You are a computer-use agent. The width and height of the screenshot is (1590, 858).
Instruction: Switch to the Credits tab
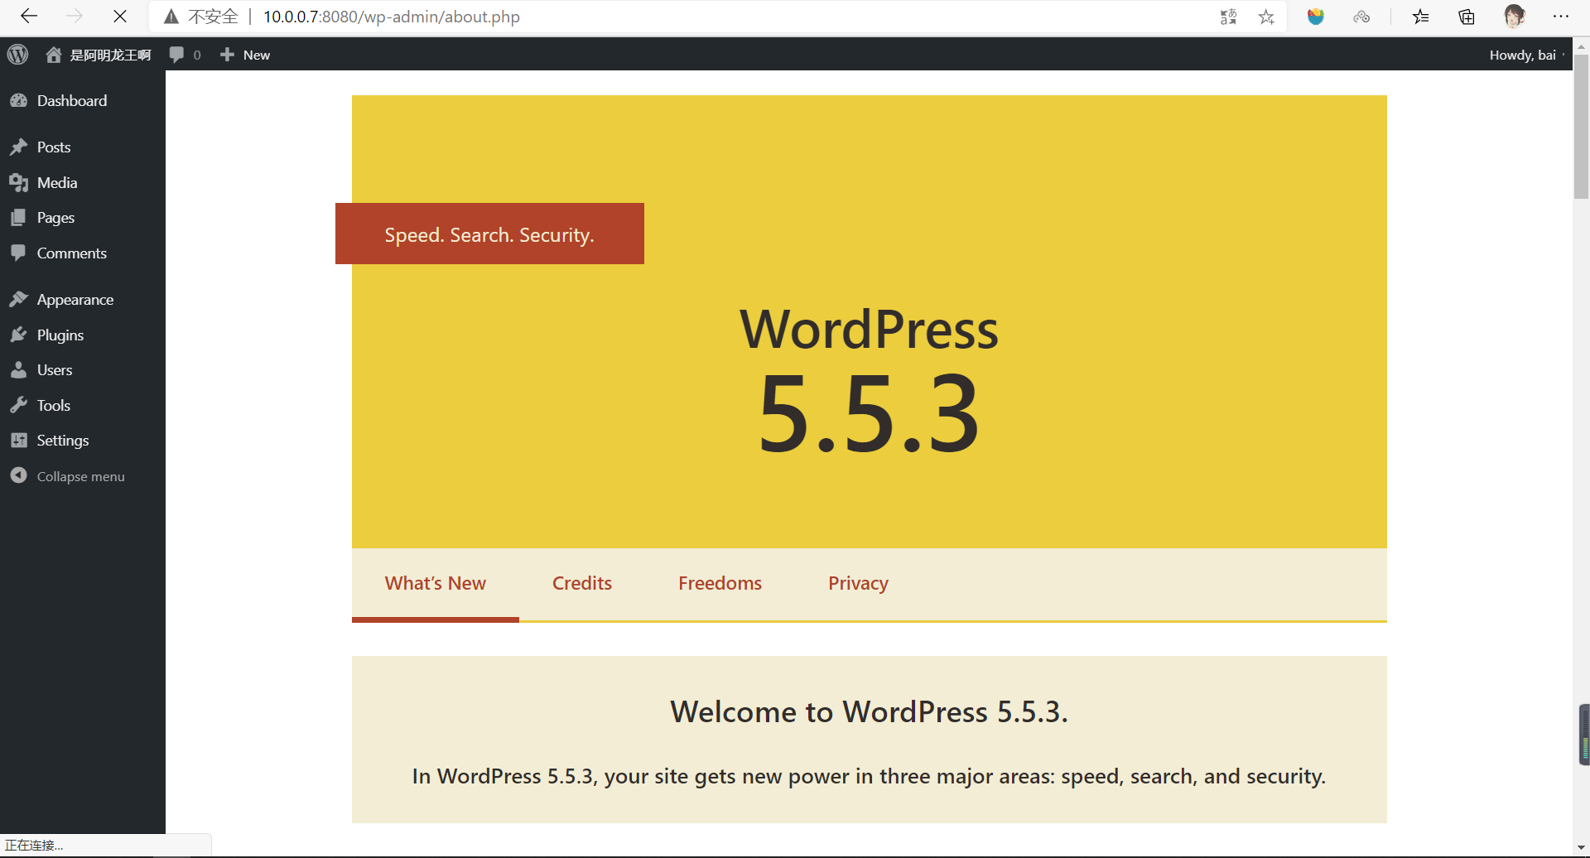(x=582, y=584)
